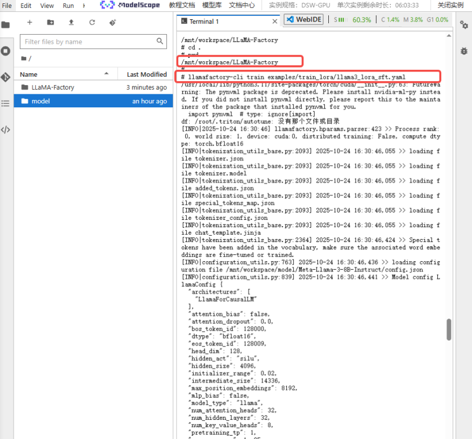472x439 pixels.
Task: Click the upload files icon
Action: tap(72, 22)
